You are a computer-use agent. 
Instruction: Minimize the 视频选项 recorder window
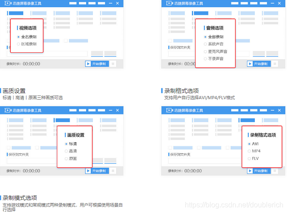pos(110,3)
